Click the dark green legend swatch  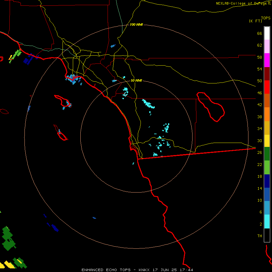[267, 154]
